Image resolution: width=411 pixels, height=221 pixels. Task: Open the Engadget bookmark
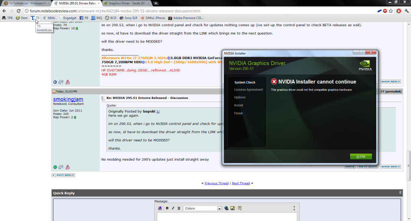pyautogui.click(x=67, y=18)
